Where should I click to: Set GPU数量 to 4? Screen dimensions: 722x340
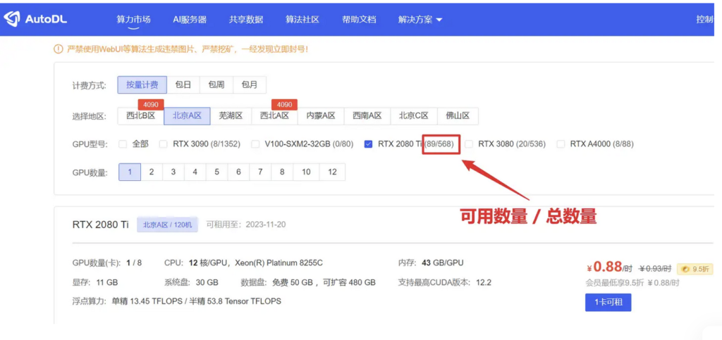[x=195, y=172]
